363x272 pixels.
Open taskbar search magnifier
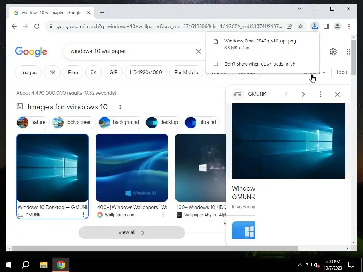coord(26,265)
